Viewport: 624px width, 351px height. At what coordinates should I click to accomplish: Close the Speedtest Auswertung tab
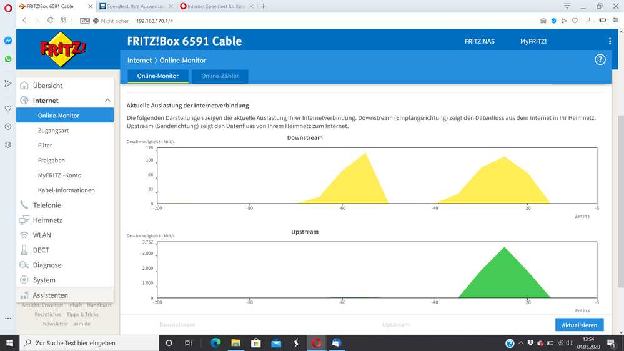pos(171,6)
